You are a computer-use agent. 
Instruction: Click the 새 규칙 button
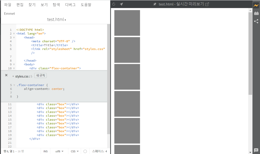pos(40,75)
